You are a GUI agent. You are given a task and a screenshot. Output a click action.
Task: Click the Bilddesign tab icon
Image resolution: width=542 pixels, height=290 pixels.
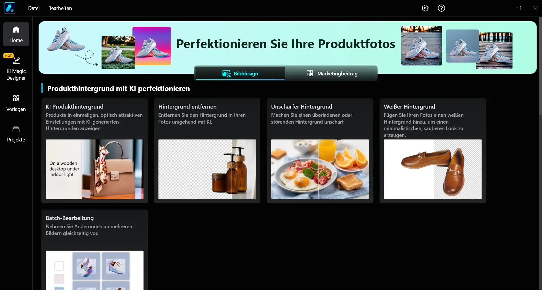[x=226, y=74]
